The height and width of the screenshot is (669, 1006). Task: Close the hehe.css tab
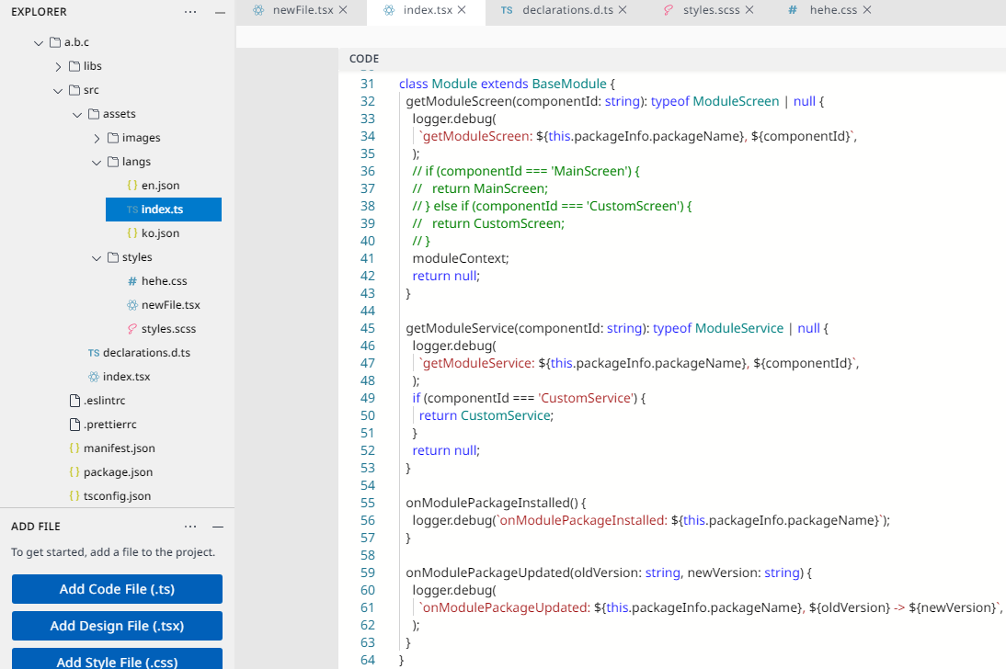(867, 9)
